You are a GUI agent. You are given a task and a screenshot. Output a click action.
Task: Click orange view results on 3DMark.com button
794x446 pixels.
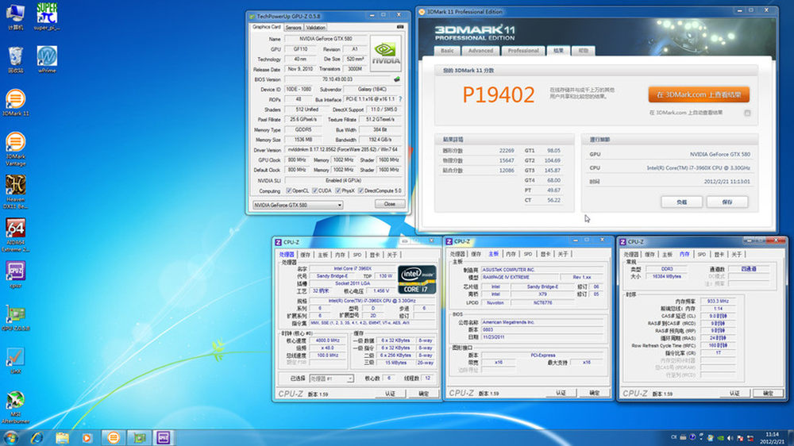[x=699, y=94]
